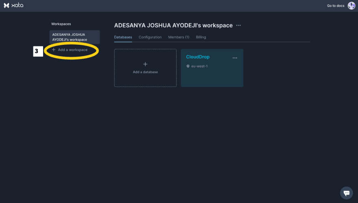The width and height of the screenshot is (358, 203).
Task: Click the location pin icon on the CloudDrop card
Action: pyautogui.click(x=188, y=66)
